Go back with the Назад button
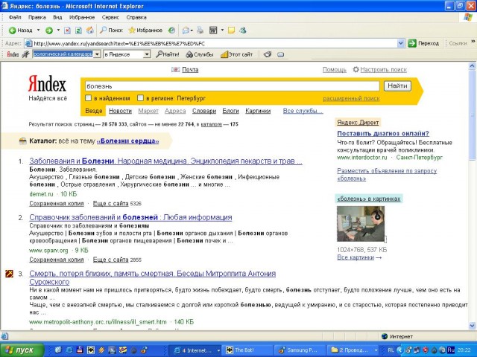 tap(20, 30)
